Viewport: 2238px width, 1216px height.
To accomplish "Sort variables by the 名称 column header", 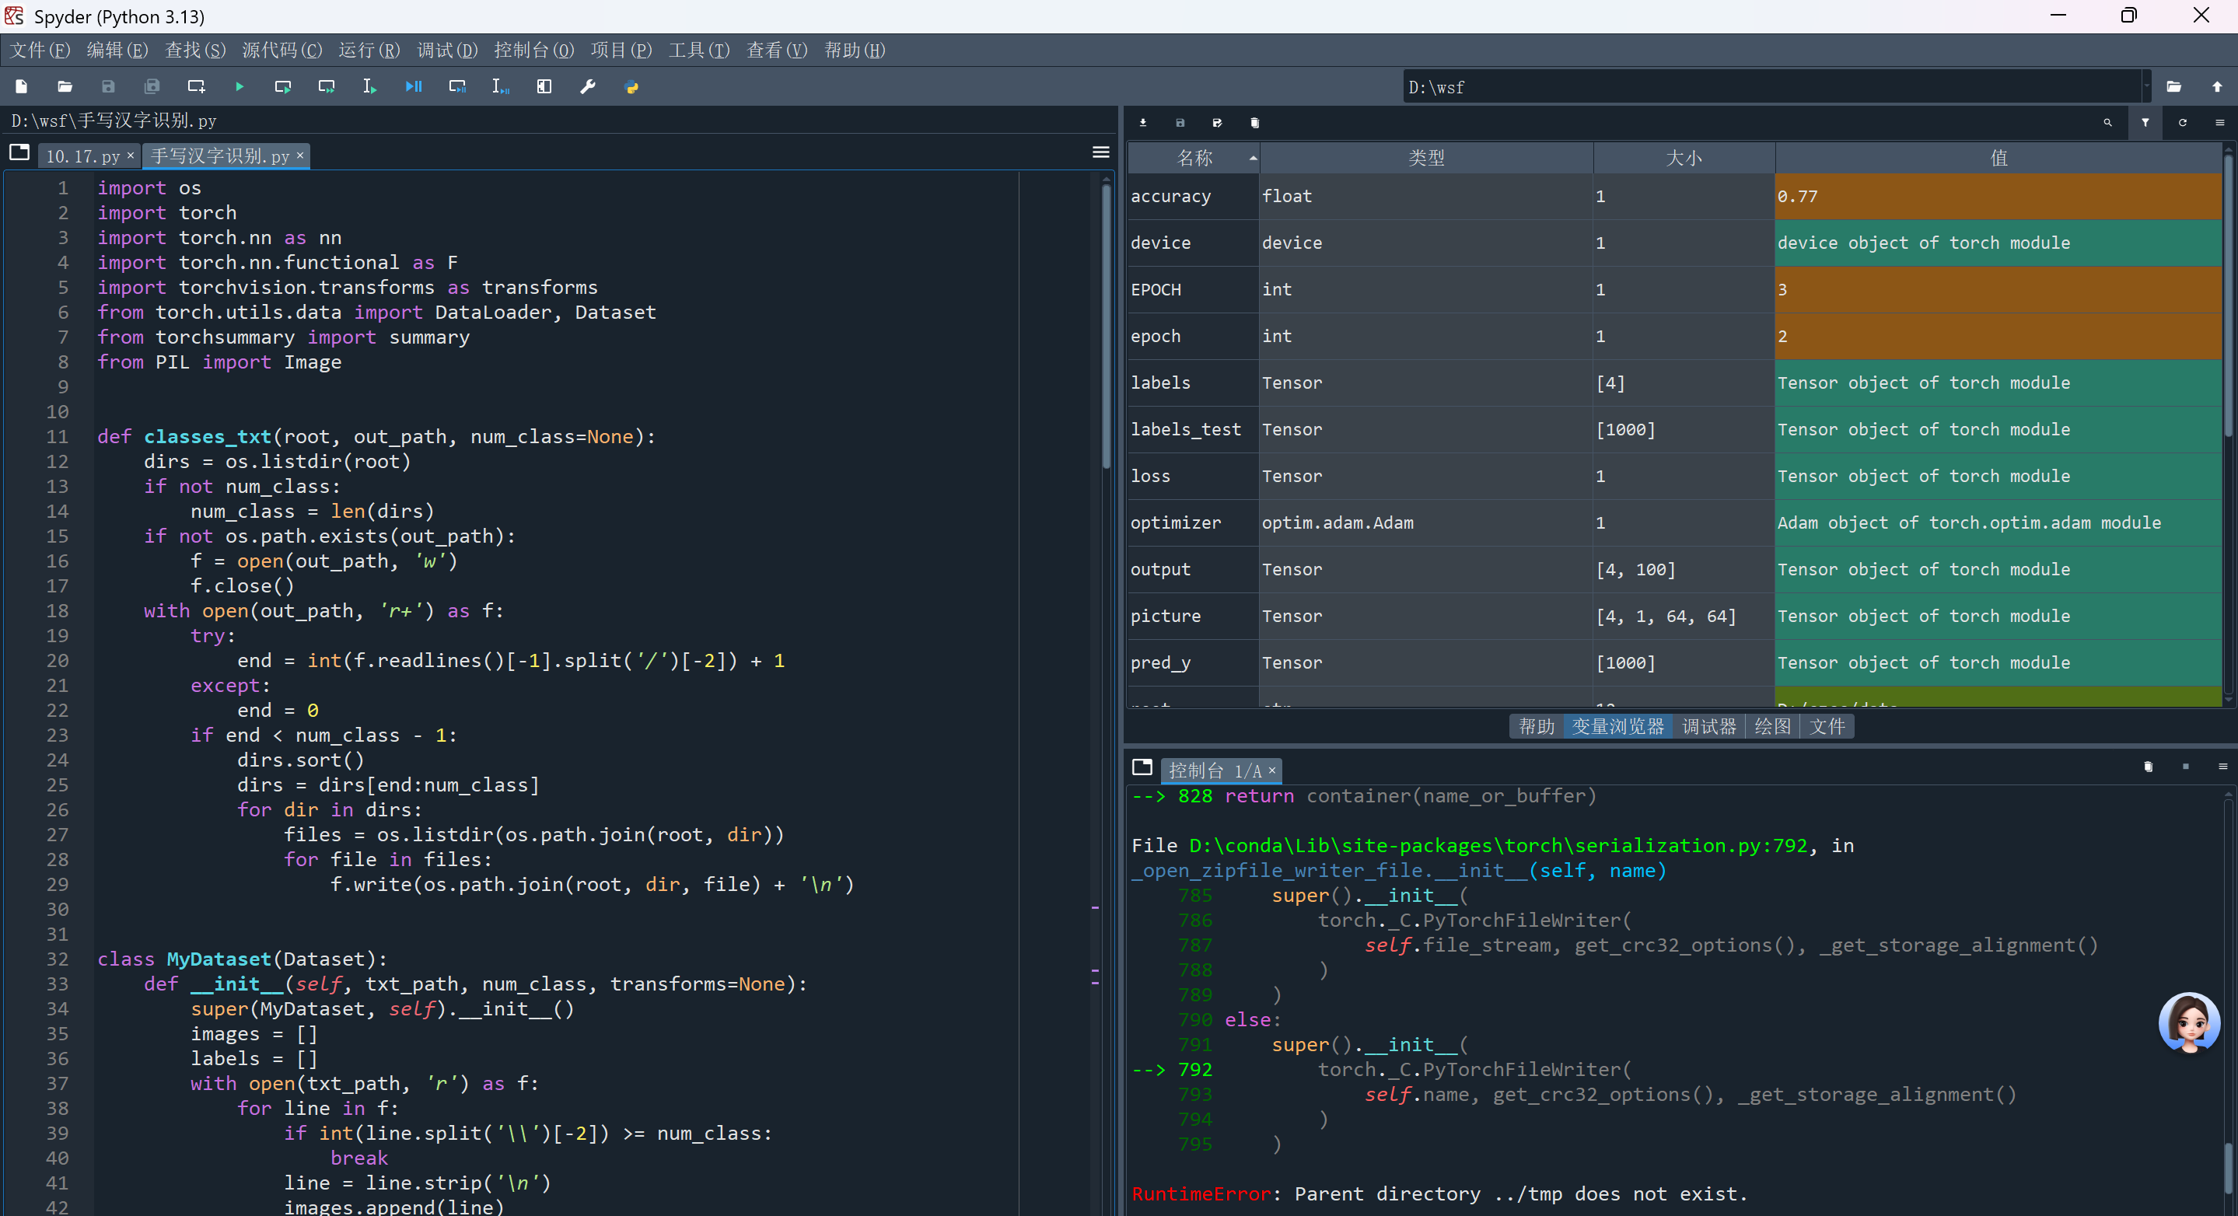I will 1194,158.
